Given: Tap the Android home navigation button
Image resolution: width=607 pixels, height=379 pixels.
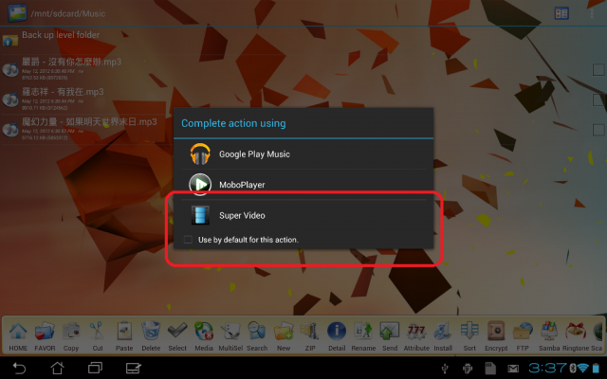Looking at the screenshot, I should tap(57, 368).
